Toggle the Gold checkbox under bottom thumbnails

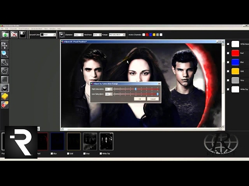coord(68,153)
